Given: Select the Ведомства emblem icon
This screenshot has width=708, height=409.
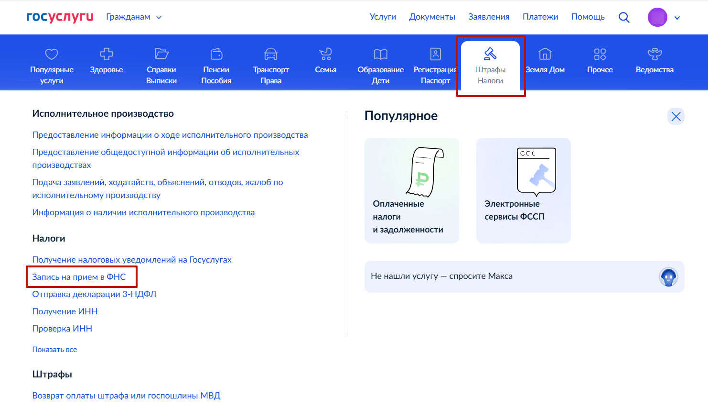Looking at the screenshot, I should pos(654,54).
